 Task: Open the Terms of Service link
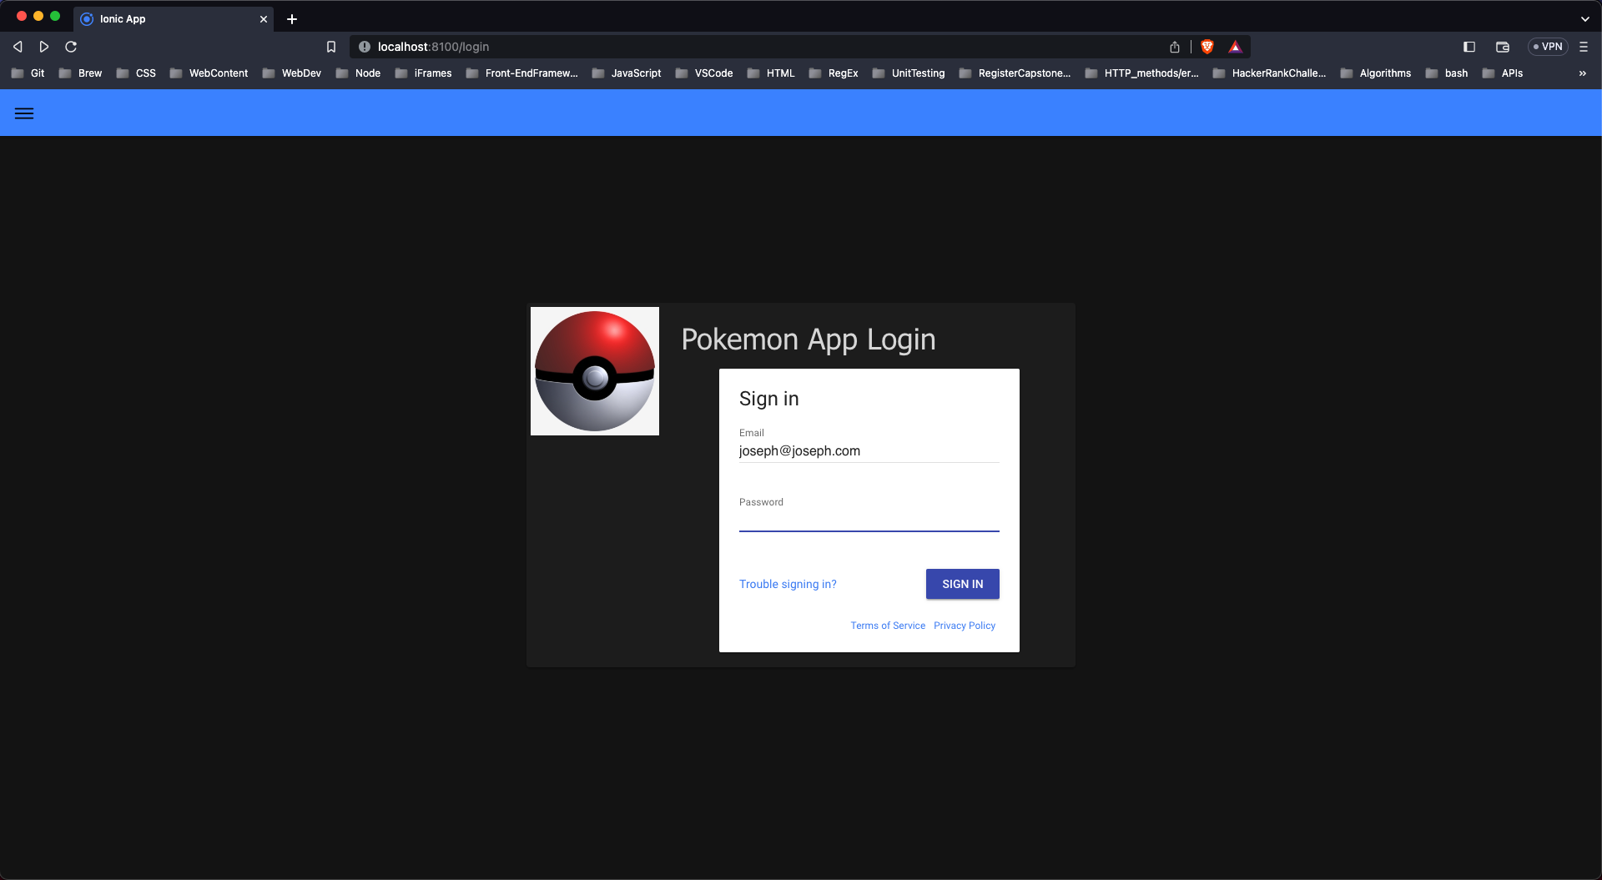pos(888,626)
